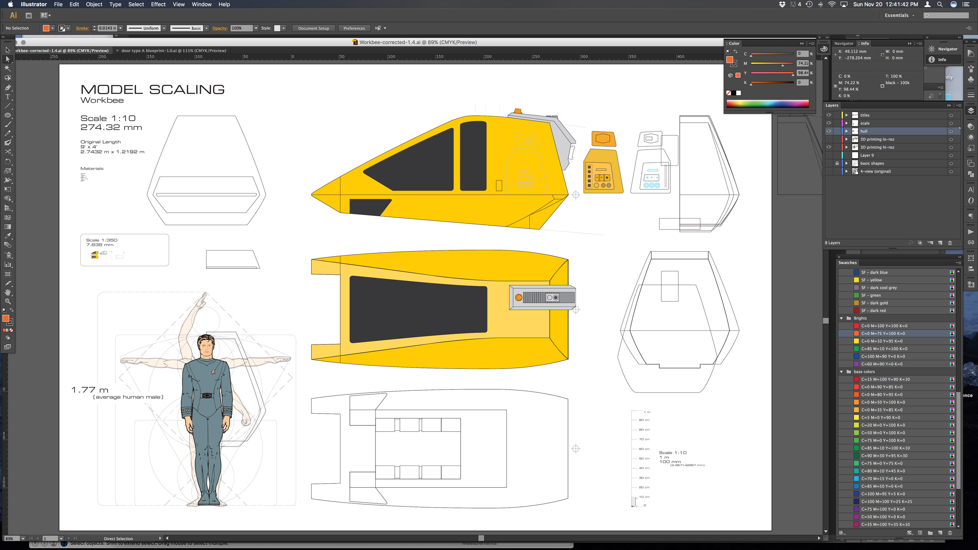The height and width of the screenshot is (550, 978).
Task: Select the Magic Wand tool
Action: click(x=8, y=68)
